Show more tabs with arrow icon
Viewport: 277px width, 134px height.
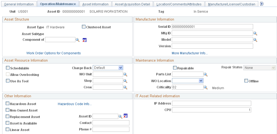(x=262, y=4)
